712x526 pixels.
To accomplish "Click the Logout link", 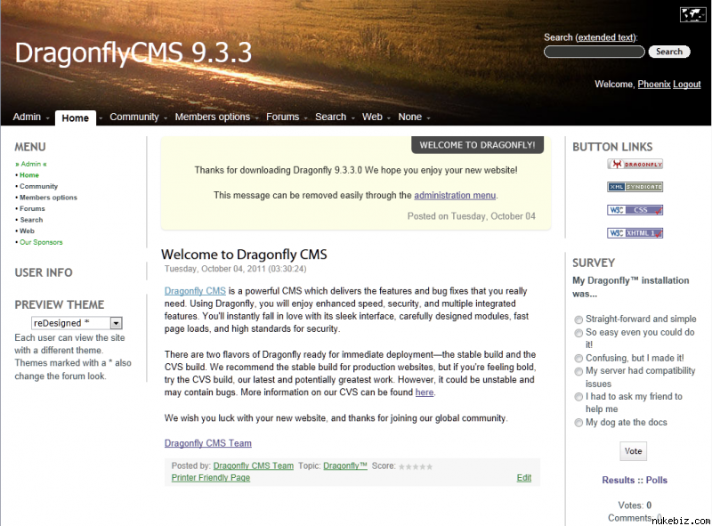I will pos(686,84).
